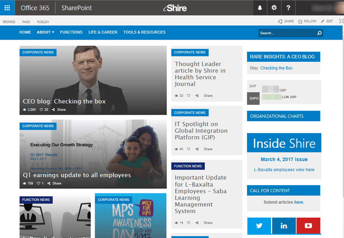The width and height of the screenshot is (344, 238).
Task: Click share icon on Q1 earnings article
Action: (49, 183)
